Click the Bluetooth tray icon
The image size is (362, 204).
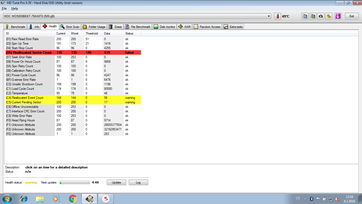(x=312, y=199)
